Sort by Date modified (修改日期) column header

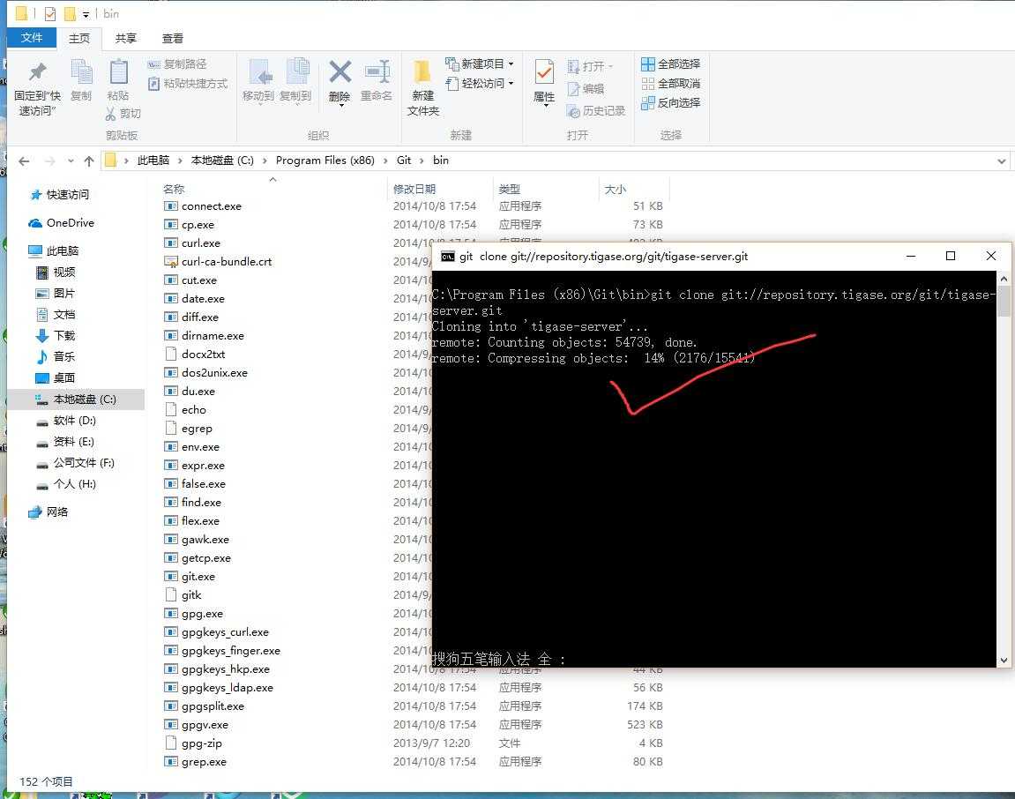[x=414, y=189]
